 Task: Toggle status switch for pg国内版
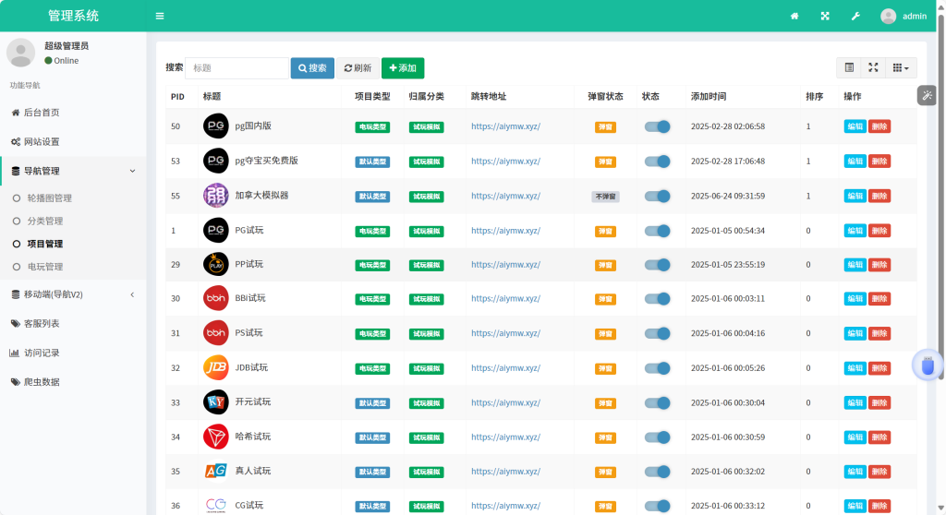(x=658, y=126)
